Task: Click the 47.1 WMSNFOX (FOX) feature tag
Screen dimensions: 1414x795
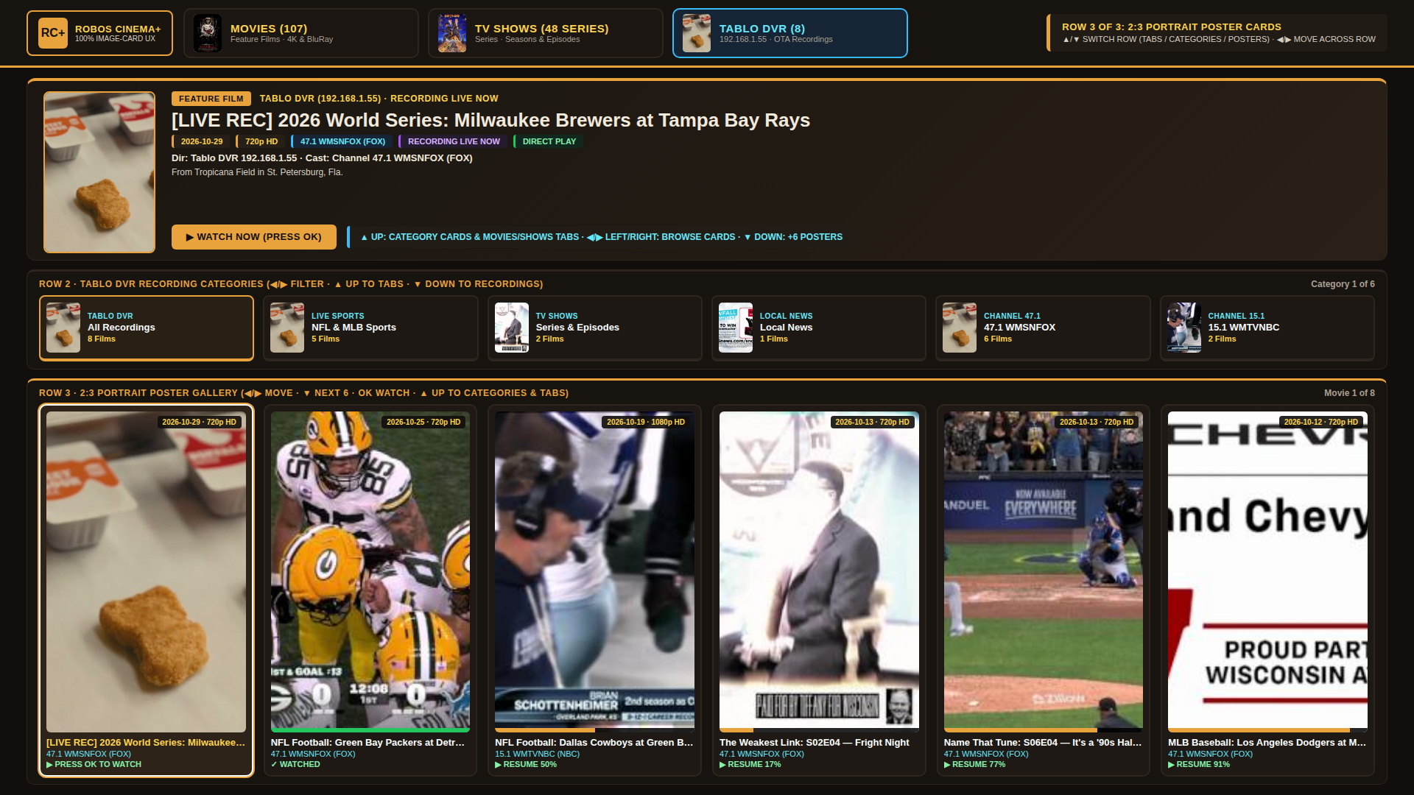Action: click(x=342, y=141)
